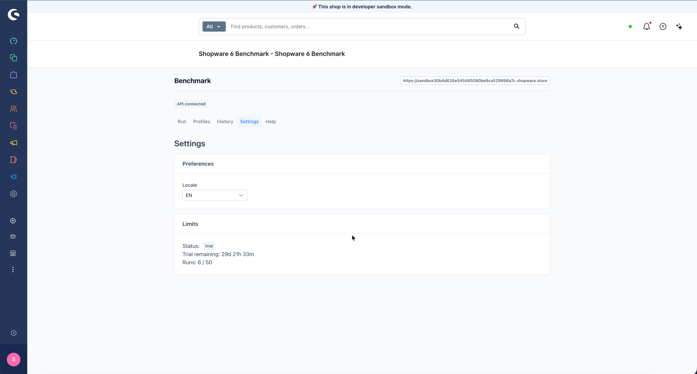Click the 'API connected' badge
This screenshot has width=697, height=374.
(x=191, y=104)
